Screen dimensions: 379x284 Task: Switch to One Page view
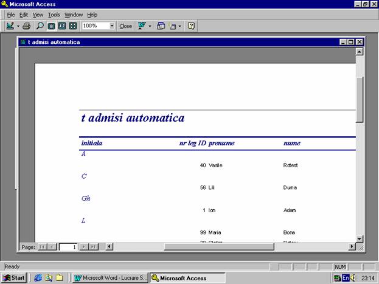51,26
